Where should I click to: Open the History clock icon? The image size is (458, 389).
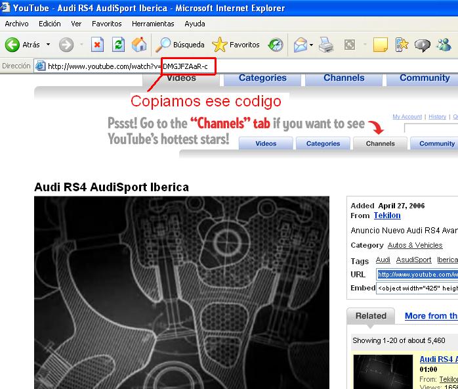(276, 45)
